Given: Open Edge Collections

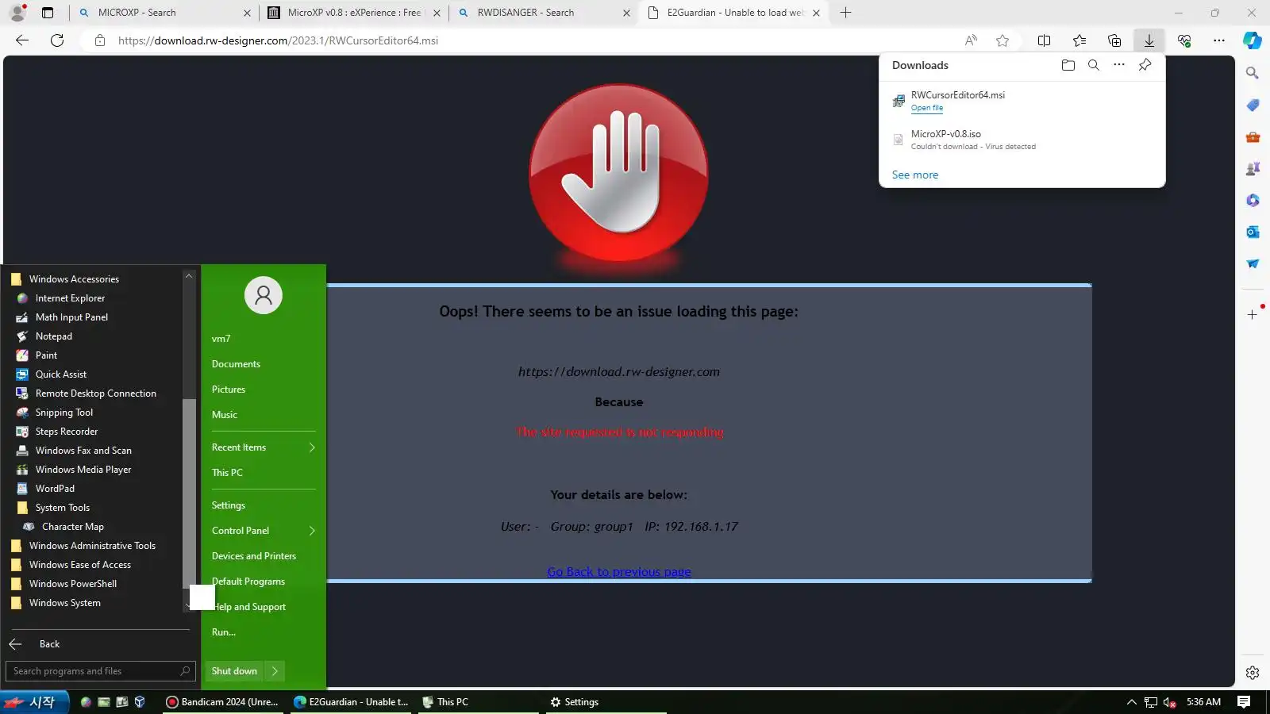Looking at the screenshot, I should (1114, 40).
